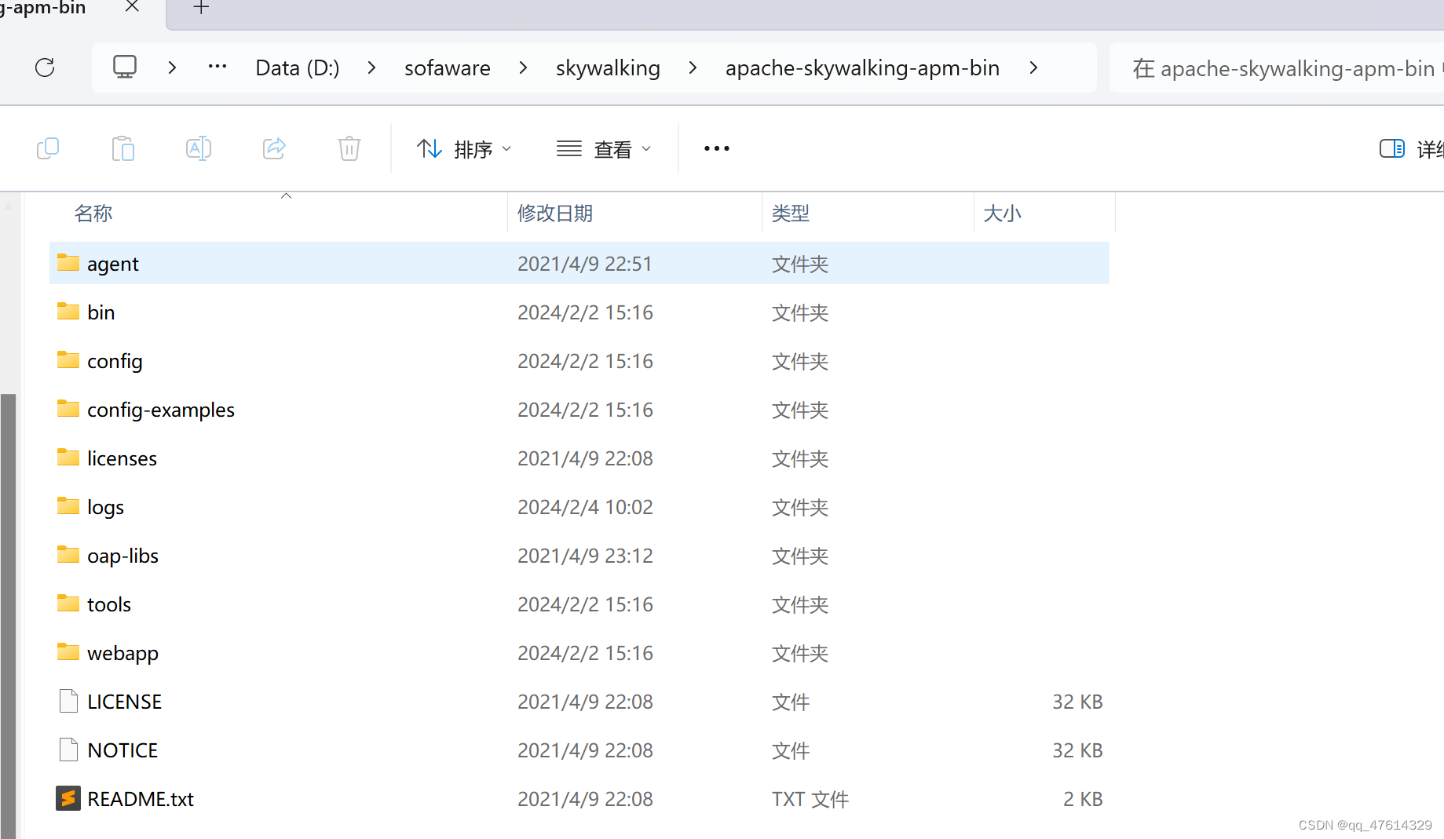The height and width of the screenshot is (839, 1444).
Task: Click the README.txt Sublime file icon
Action: [x=68, y=798]
